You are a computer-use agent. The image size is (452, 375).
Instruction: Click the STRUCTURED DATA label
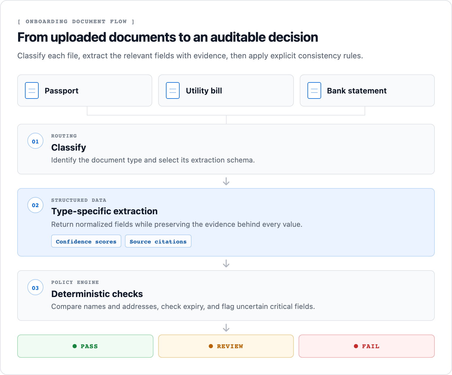click(79, 200)
